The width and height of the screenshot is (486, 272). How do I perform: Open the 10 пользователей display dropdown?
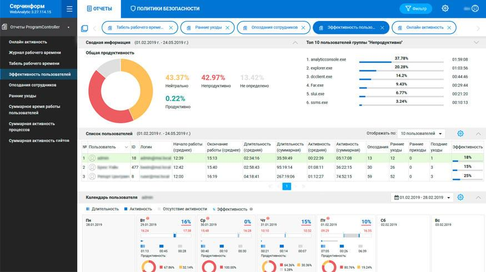pyautogui.click(x=422, y=134)
